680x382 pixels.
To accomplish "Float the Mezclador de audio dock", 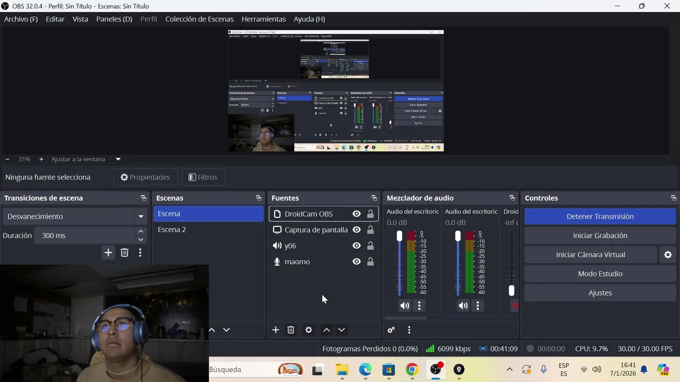I will [512, 198].
